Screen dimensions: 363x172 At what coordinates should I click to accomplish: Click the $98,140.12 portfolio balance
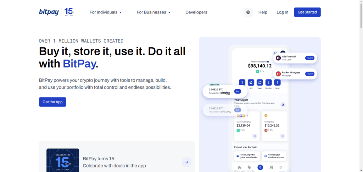click(260, 66)
